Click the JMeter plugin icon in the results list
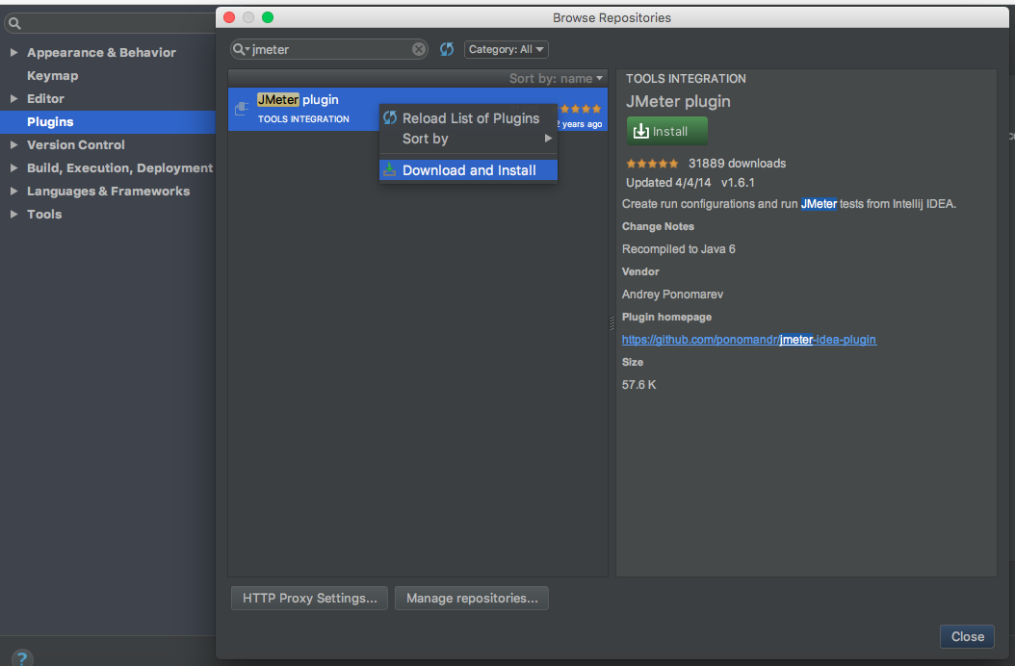Viewport: 1015px width, 666px height. tap(241, 107)
